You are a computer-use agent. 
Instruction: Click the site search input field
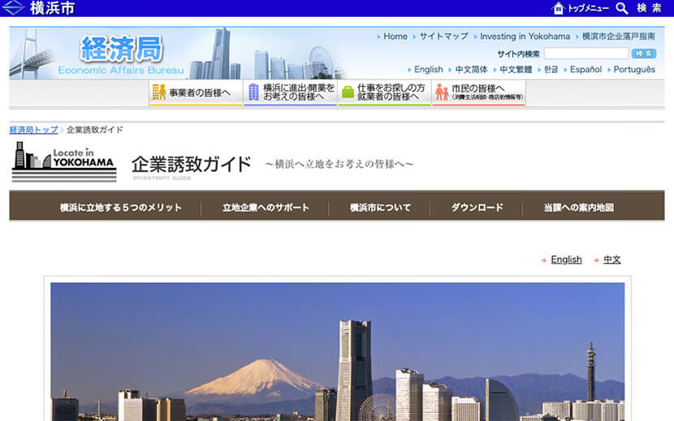pos(585,54)
